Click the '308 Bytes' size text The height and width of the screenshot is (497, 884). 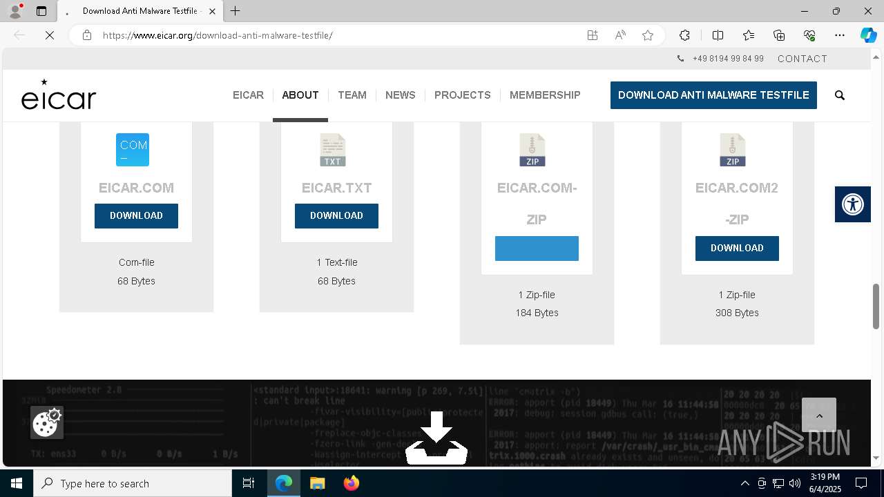pyautogui.click(x=737, y=313)
